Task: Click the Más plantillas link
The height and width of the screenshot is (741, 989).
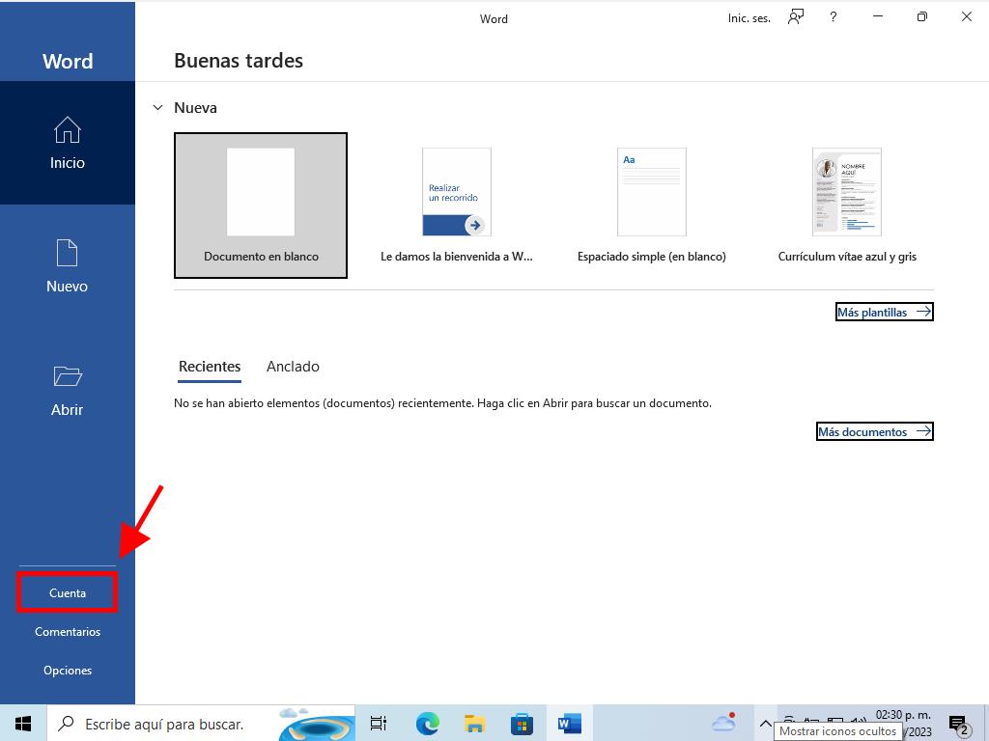Action: click(x=884, y=313)
